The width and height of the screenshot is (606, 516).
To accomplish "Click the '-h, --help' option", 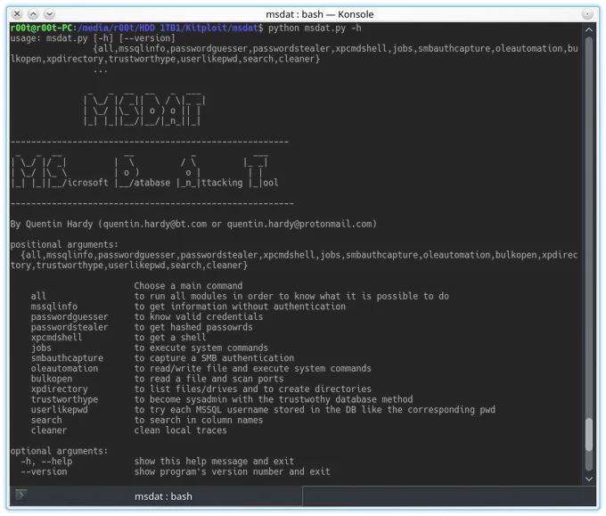I will pyautogui.click(x=46, y=461).
